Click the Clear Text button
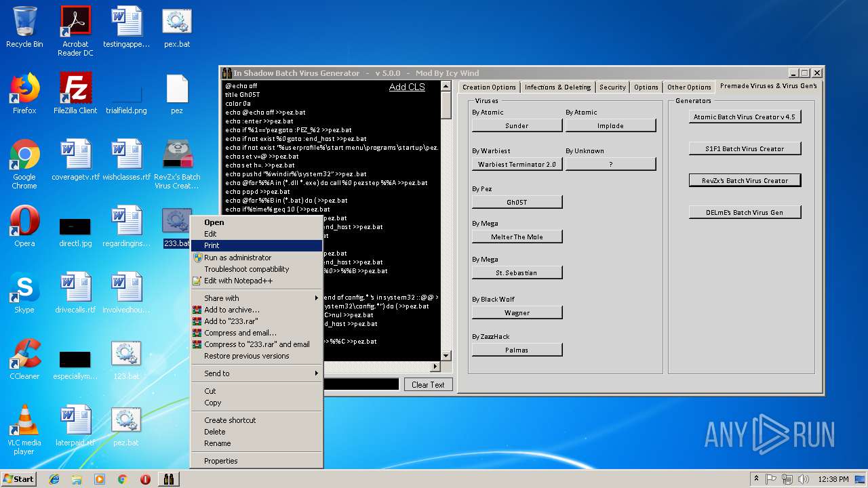This screenshot has height=488, width=868. pos(428,384)
